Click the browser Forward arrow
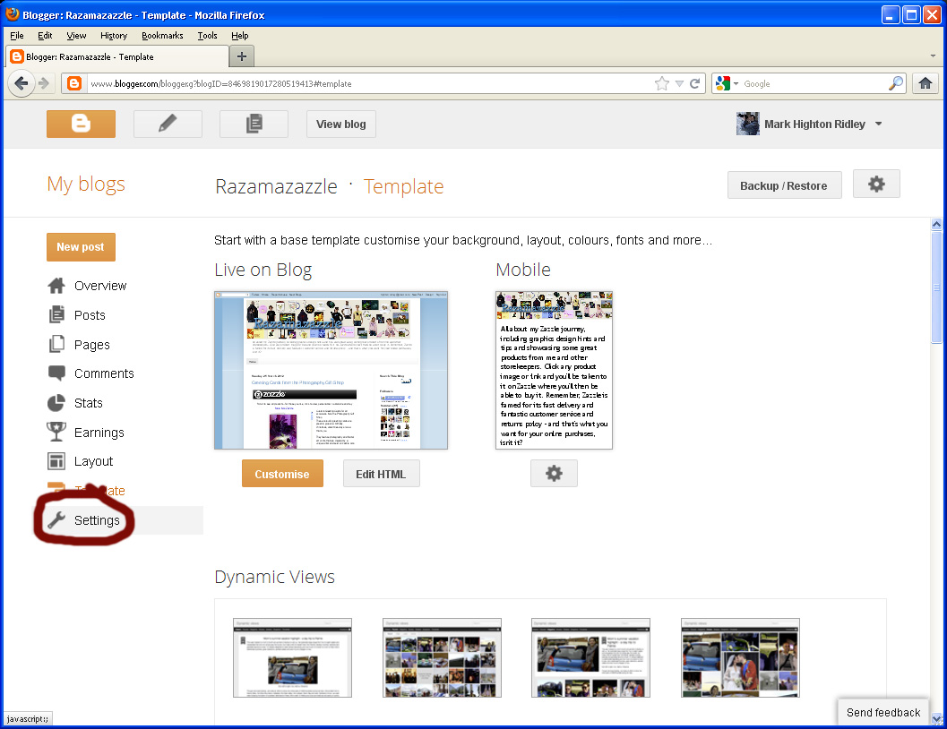This screenshot has height=729, width=947. pyautogui.click(x=44, y=83)
